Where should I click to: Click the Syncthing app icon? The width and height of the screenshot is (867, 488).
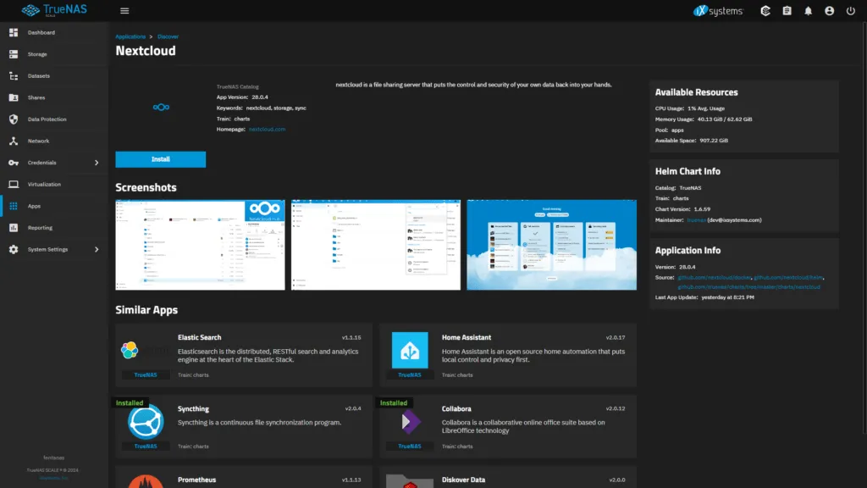pos(145,421)
